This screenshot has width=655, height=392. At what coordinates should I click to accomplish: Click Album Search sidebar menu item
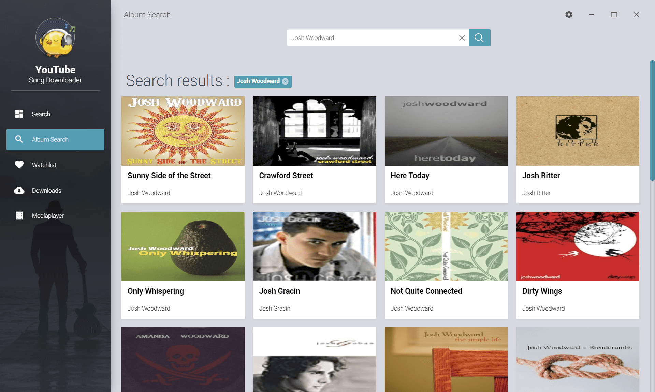(55, 139)
